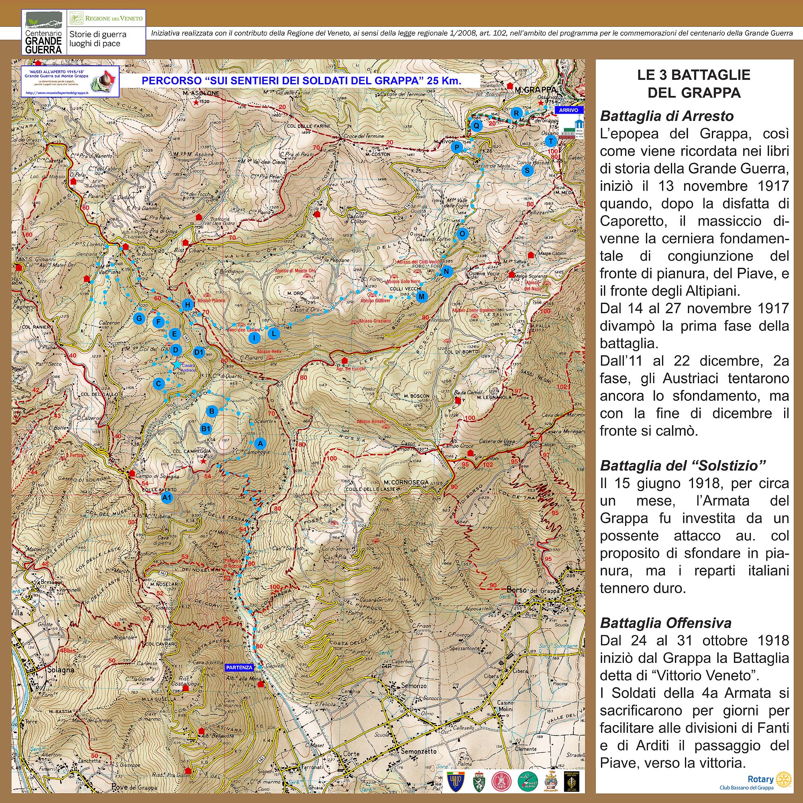The width and height of the screenshot is (803, 803).
Task: Click the Centenario Grande Guerra logo
Action: coord(44,33)
